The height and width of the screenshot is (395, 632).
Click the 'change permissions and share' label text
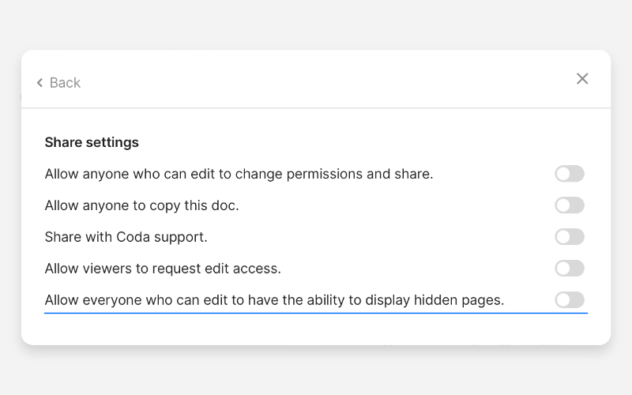pos(239,174)
